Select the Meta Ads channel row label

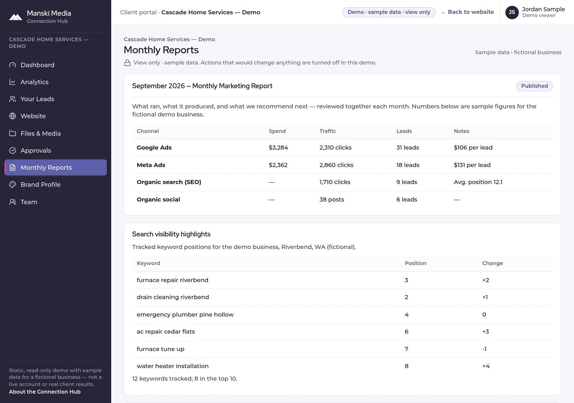tap(151, 165)
